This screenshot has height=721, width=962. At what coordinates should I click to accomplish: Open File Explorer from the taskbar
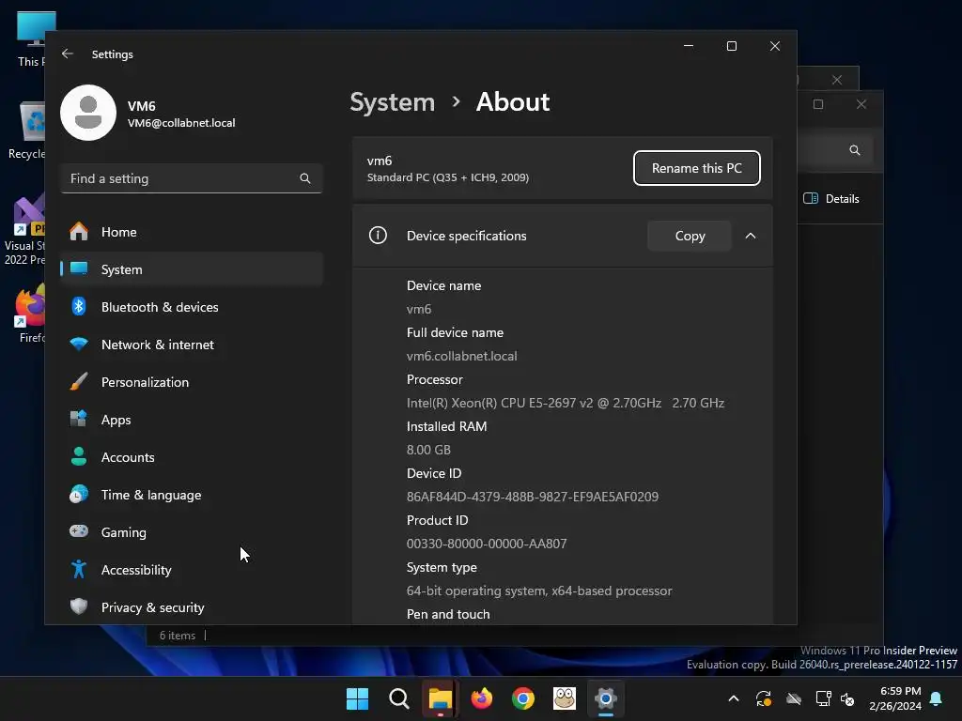click(440, 698)
